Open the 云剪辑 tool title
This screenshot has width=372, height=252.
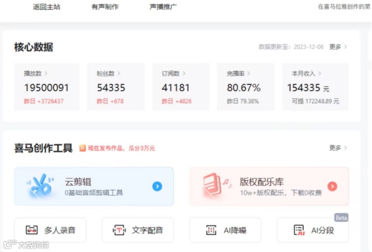point(78,182)
